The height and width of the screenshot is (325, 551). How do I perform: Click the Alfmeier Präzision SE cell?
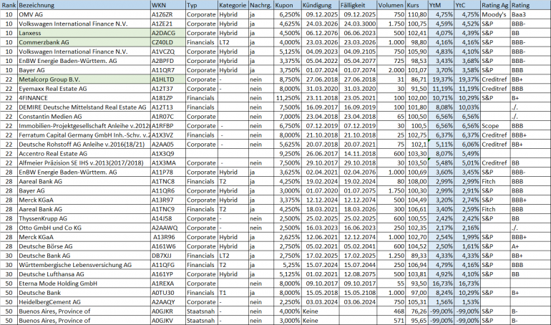[84, 162]
